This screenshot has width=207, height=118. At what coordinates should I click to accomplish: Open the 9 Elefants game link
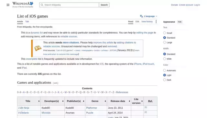click(x=23, y=113)
